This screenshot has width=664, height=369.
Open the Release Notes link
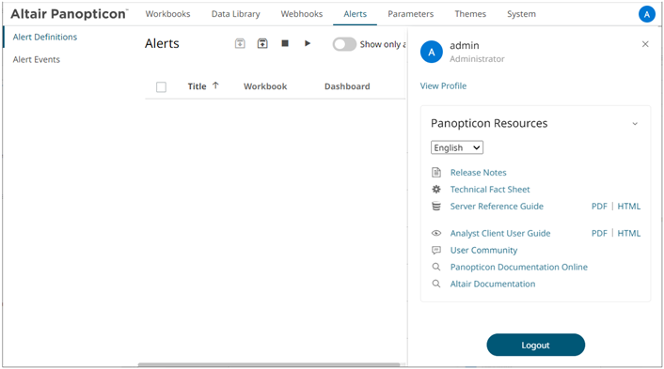(x=478, y=173)
